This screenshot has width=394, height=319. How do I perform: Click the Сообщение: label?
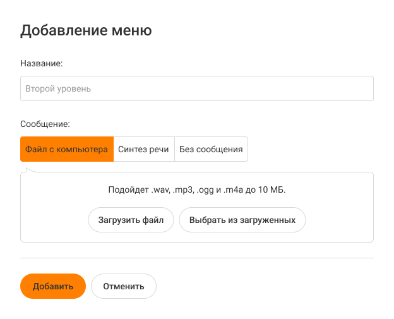pyautogui.click(x=45, y=124)
